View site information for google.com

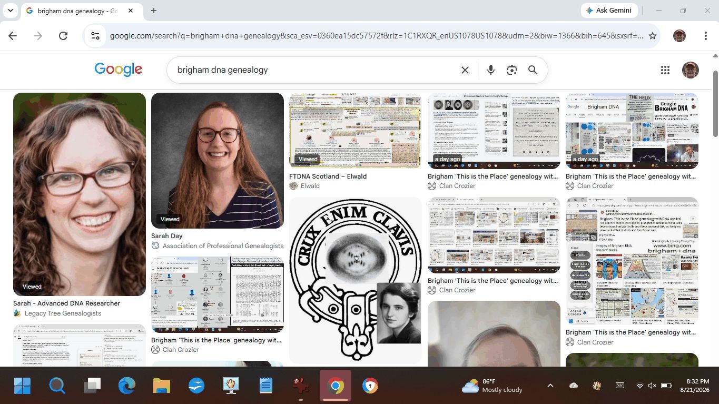(95, 36)
